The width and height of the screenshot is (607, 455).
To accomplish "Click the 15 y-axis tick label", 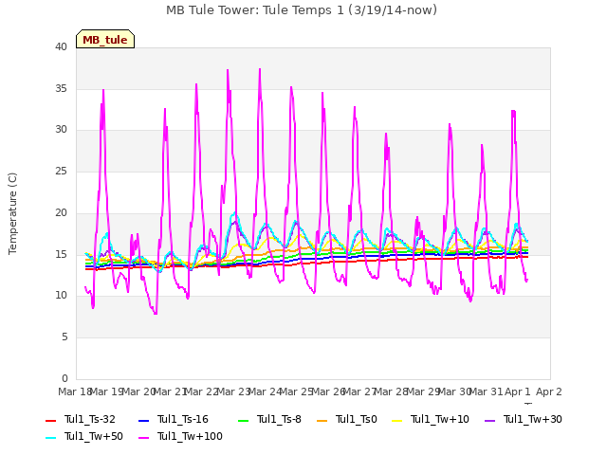I will coord(61,254).
